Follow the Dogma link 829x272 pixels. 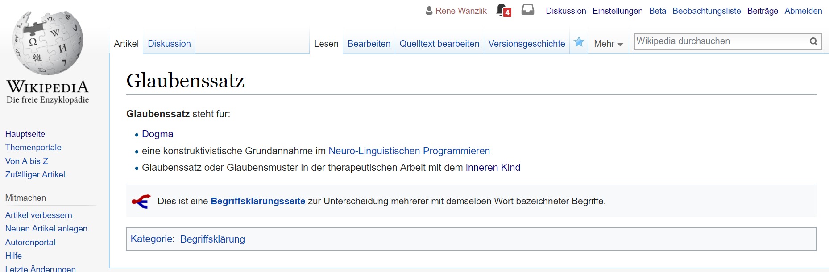(158, 134)
